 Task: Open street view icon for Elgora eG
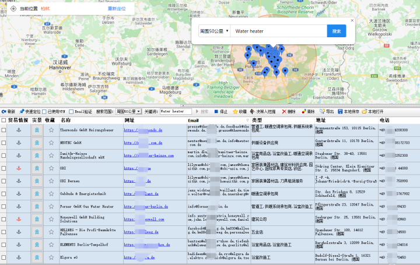pos(37,257)
